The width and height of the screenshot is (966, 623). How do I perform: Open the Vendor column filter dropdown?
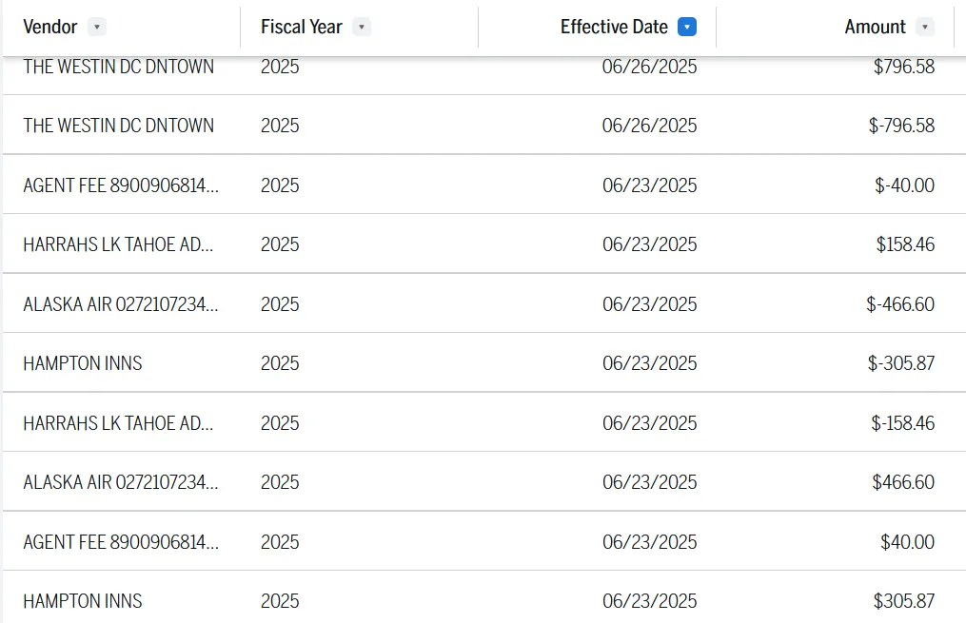tap(97, 27)
